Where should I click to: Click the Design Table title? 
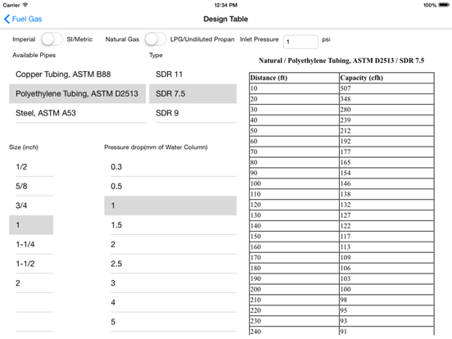coord(226,19)
